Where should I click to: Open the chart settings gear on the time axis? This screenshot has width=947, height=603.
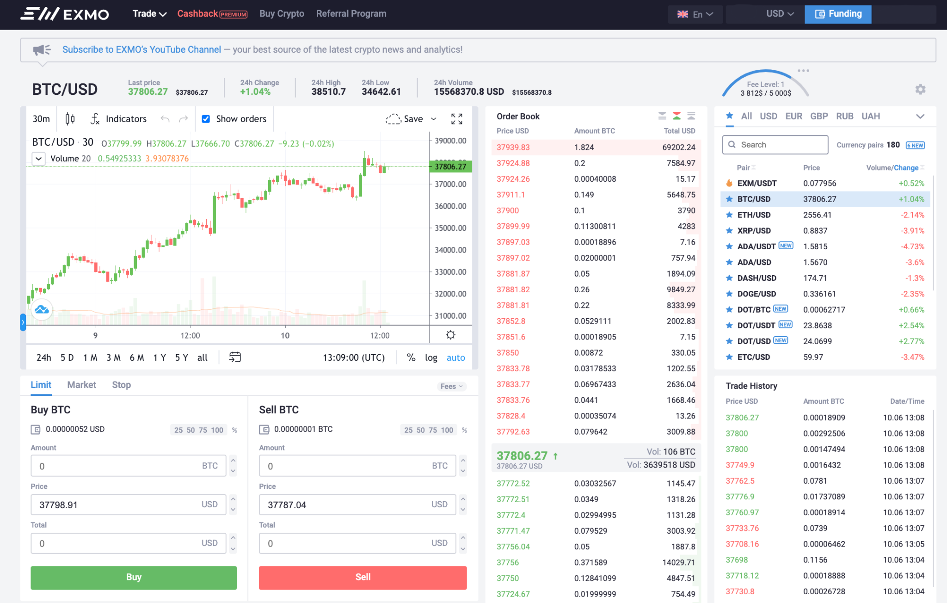pyautogui.click(x=451, y=335)
